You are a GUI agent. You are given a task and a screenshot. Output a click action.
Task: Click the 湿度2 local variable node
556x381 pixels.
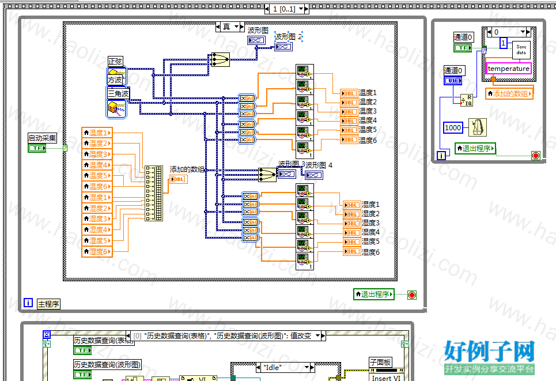tap(97, 208)
